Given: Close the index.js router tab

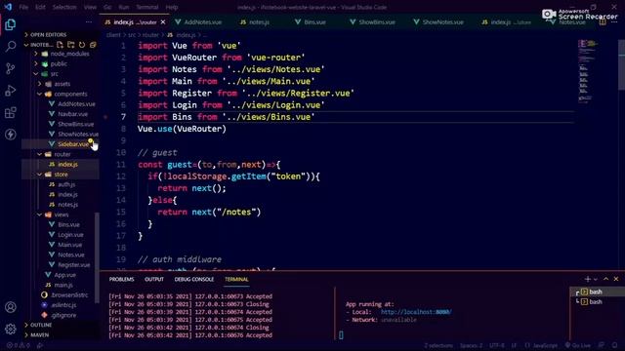Looking at the screenshot, I should point(163,22).
